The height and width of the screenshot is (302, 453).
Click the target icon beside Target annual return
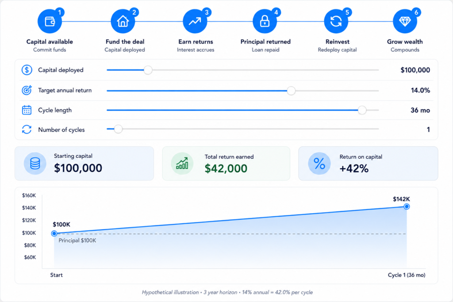[27, 90]
